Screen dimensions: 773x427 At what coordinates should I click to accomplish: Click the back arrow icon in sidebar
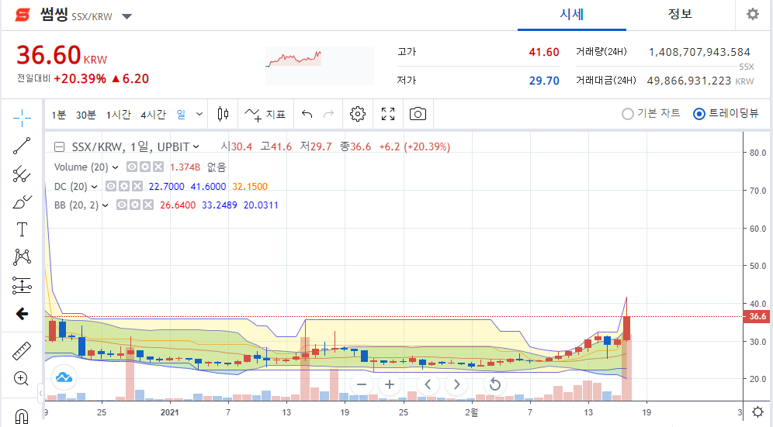click(22, 314)
